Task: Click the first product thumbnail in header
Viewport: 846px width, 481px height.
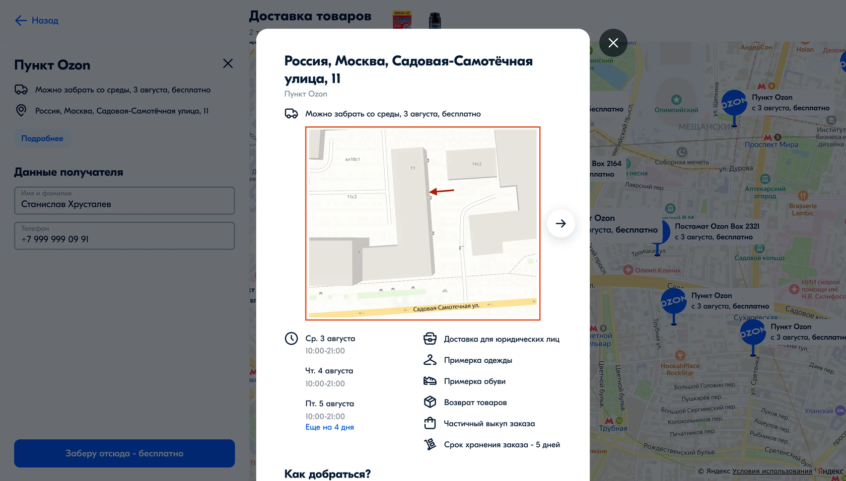Action: 402,19
